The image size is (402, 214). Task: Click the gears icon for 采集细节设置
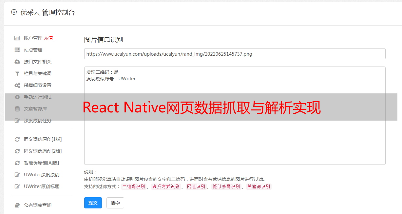(x=17, y=85)
